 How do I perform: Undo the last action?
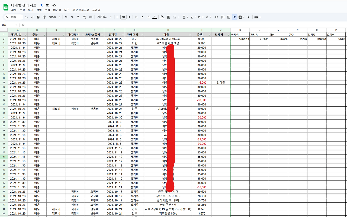click(x=26, y=17)
